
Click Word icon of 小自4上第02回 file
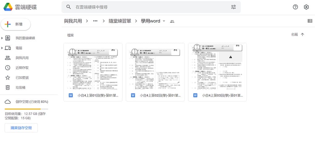click(133, 95)
